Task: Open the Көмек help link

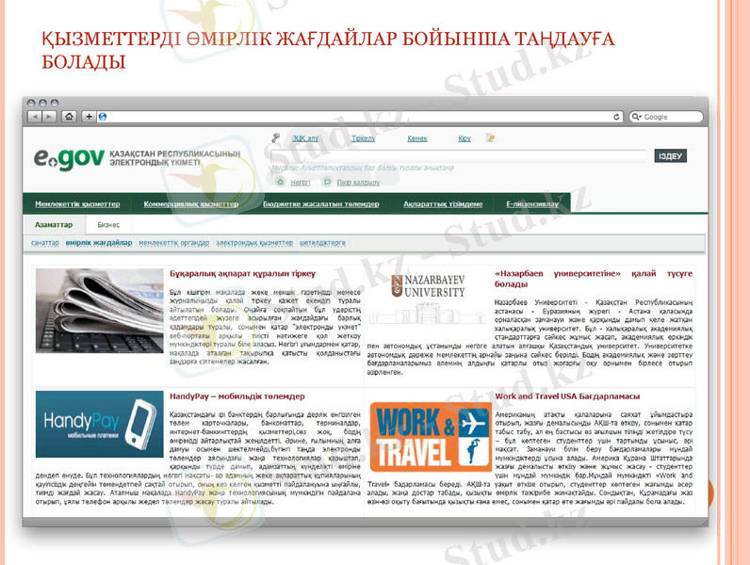Action: [x=417, y=138]
